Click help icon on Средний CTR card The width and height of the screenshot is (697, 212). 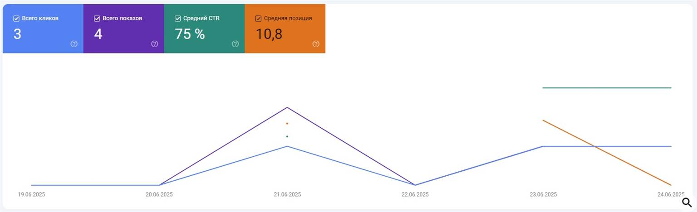pyautogui.click(x=235, y=44)
